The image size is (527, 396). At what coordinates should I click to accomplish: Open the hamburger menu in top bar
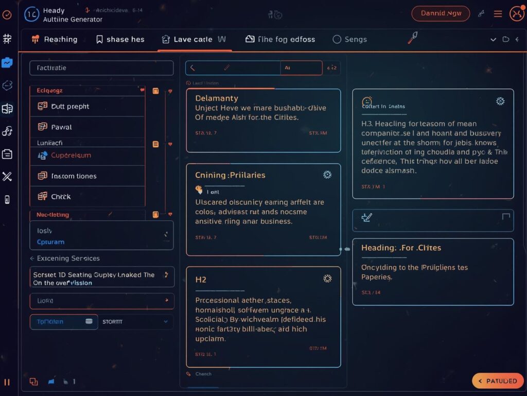pyautogui.click(x=498, y=14)
